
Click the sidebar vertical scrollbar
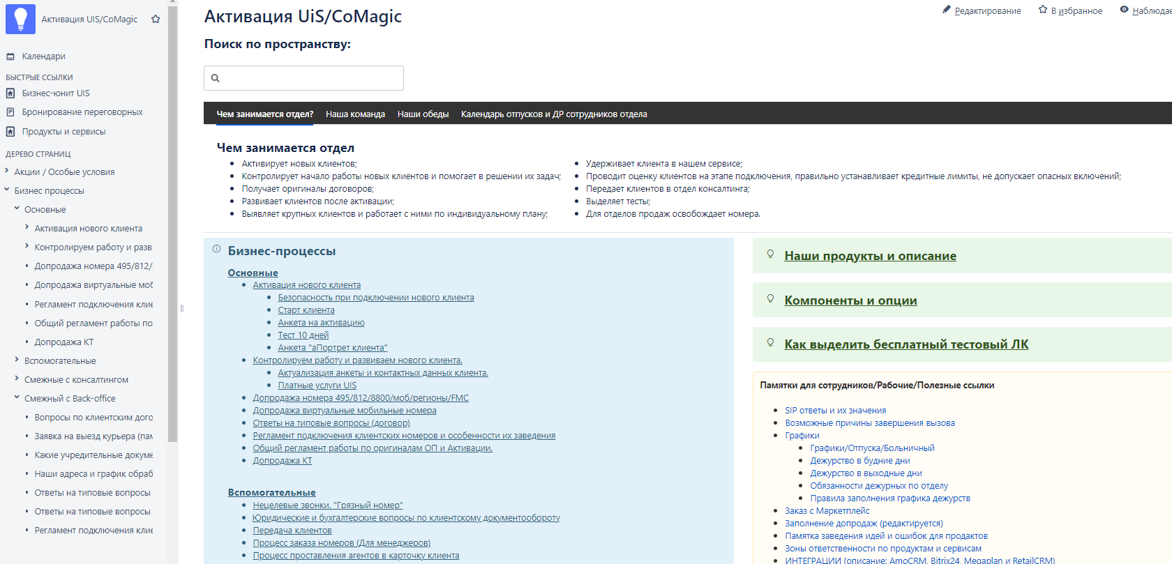172,223
